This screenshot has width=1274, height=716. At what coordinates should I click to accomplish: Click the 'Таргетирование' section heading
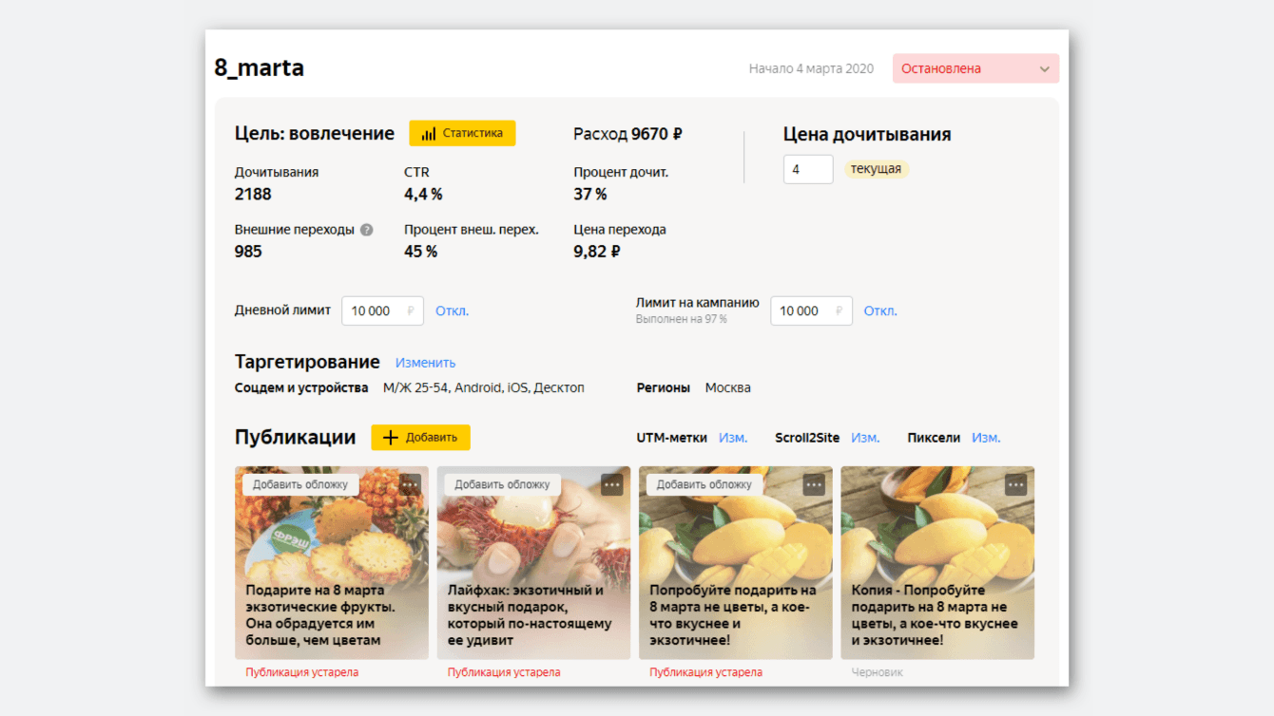tap(307, 362)
